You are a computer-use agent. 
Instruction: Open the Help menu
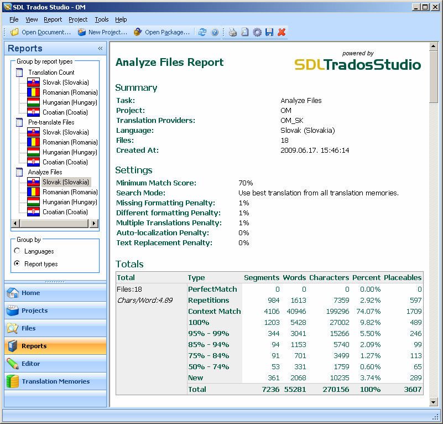click(x=121, y=19)
